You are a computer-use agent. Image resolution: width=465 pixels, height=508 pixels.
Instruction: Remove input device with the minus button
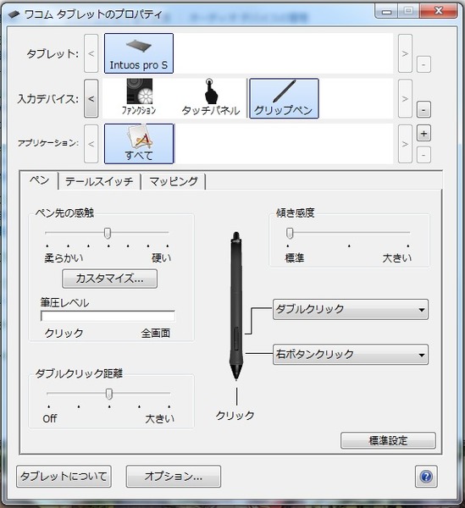tap(423, 109)
